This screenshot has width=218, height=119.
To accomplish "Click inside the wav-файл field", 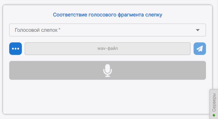I will coord(107,49).
